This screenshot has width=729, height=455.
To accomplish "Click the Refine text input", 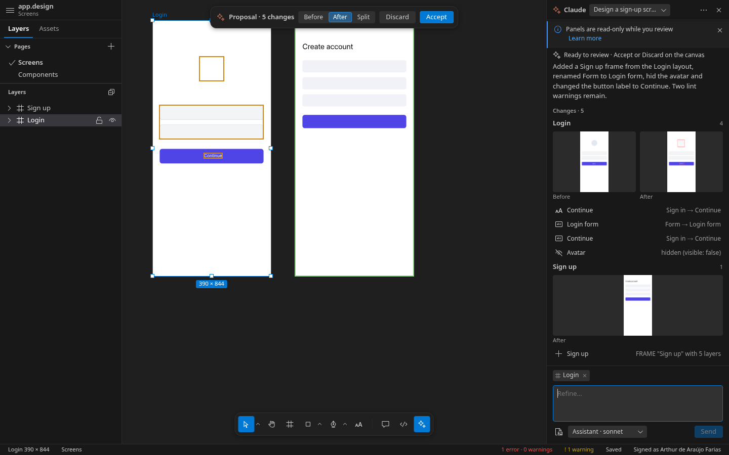I will (x=638, y=403).
